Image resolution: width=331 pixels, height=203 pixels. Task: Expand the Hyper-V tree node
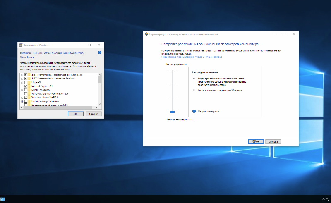pos(22,83)
